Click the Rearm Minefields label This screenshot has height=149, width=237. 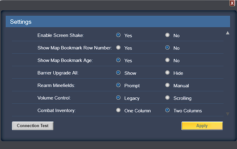click(56, 85)
